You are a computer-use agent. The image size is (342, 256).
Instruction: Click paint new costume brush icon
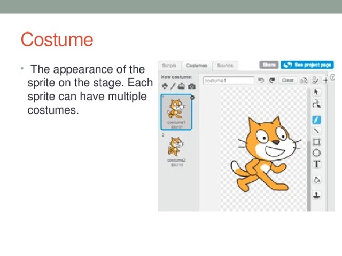pos(173,86)
